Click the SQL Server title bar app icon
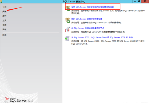Screen dimensions: 149x103 click(1, 1)
